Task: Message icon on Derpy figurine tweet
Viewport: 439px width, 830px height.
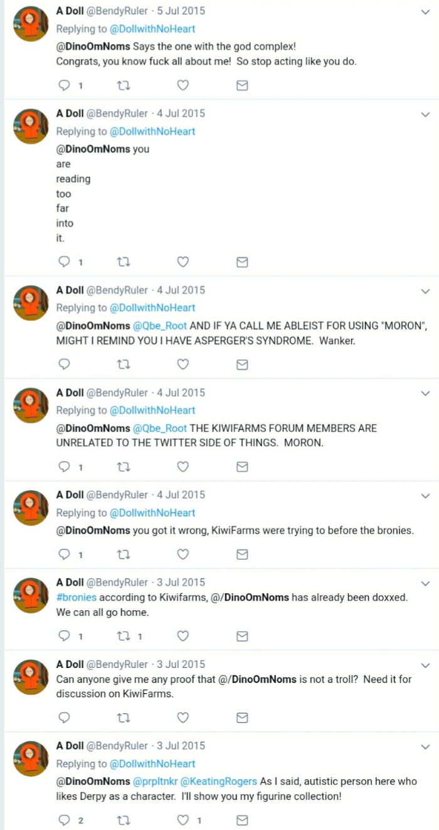Action: coord(242,820)
